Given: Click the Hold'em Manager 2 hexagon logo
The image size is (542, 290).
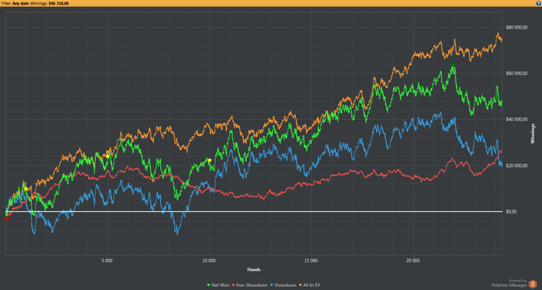Looking at the screenshot, I should pyautogui.click(x=533, y=285).
